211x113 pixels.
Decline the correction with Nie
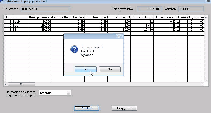(110, 69)
